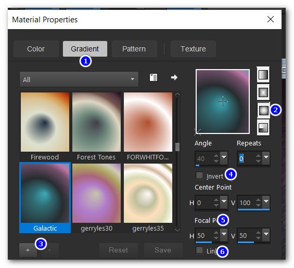Select the Sunburst gradient style icon
Viewport: 294px width, 268px height.
(x=263, y=110)
